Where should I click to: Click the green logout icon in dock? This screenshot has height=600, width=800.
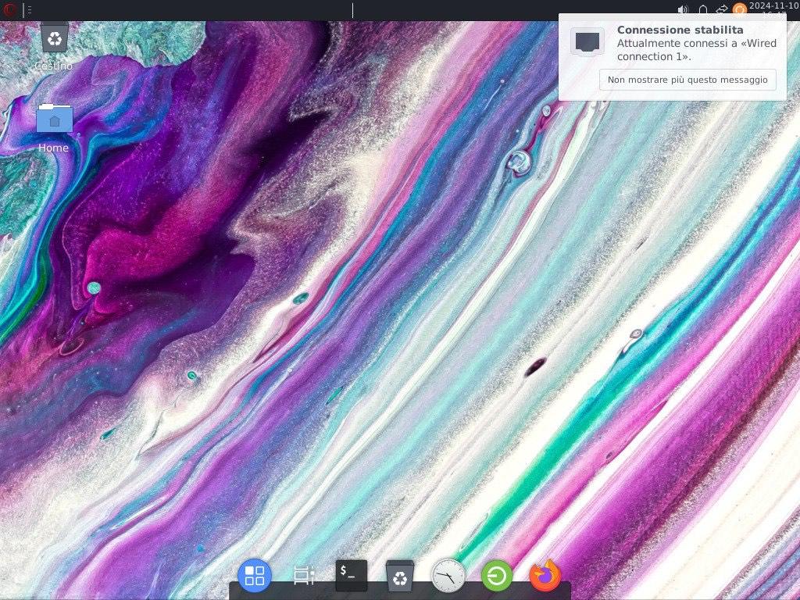tap(497, 577)
